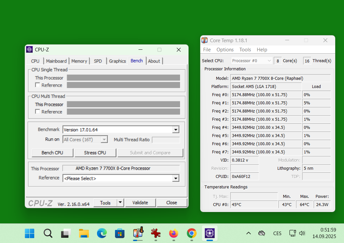Open Core Temp Help menu
344x243 pixels.
(x=262, y=50)
